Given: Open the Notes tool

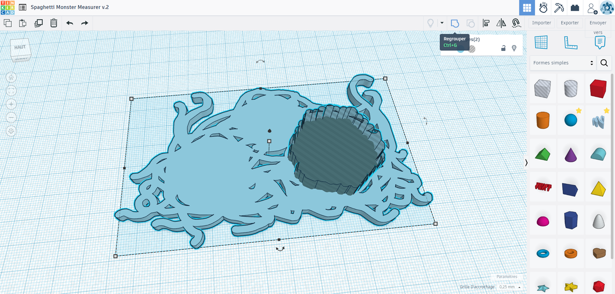Looking at the screenshot, I should 600,42.
